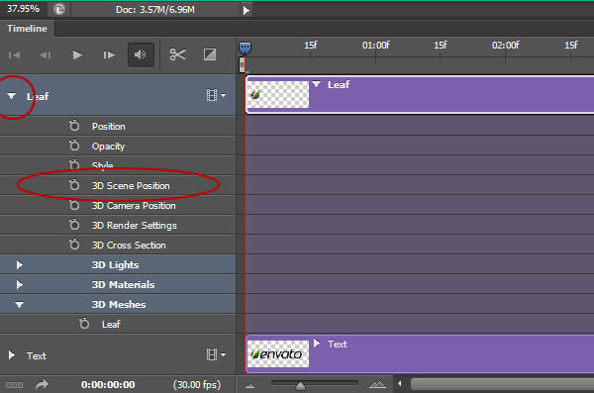Split at playhead with scissors icon
The height and width of the screenshot is (393, 594).
coord(177,54)
